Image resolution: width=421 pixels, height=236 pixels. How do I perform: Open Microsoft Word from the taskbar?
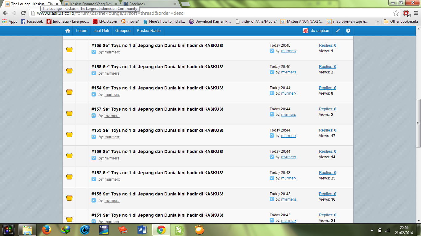(142, 230)
